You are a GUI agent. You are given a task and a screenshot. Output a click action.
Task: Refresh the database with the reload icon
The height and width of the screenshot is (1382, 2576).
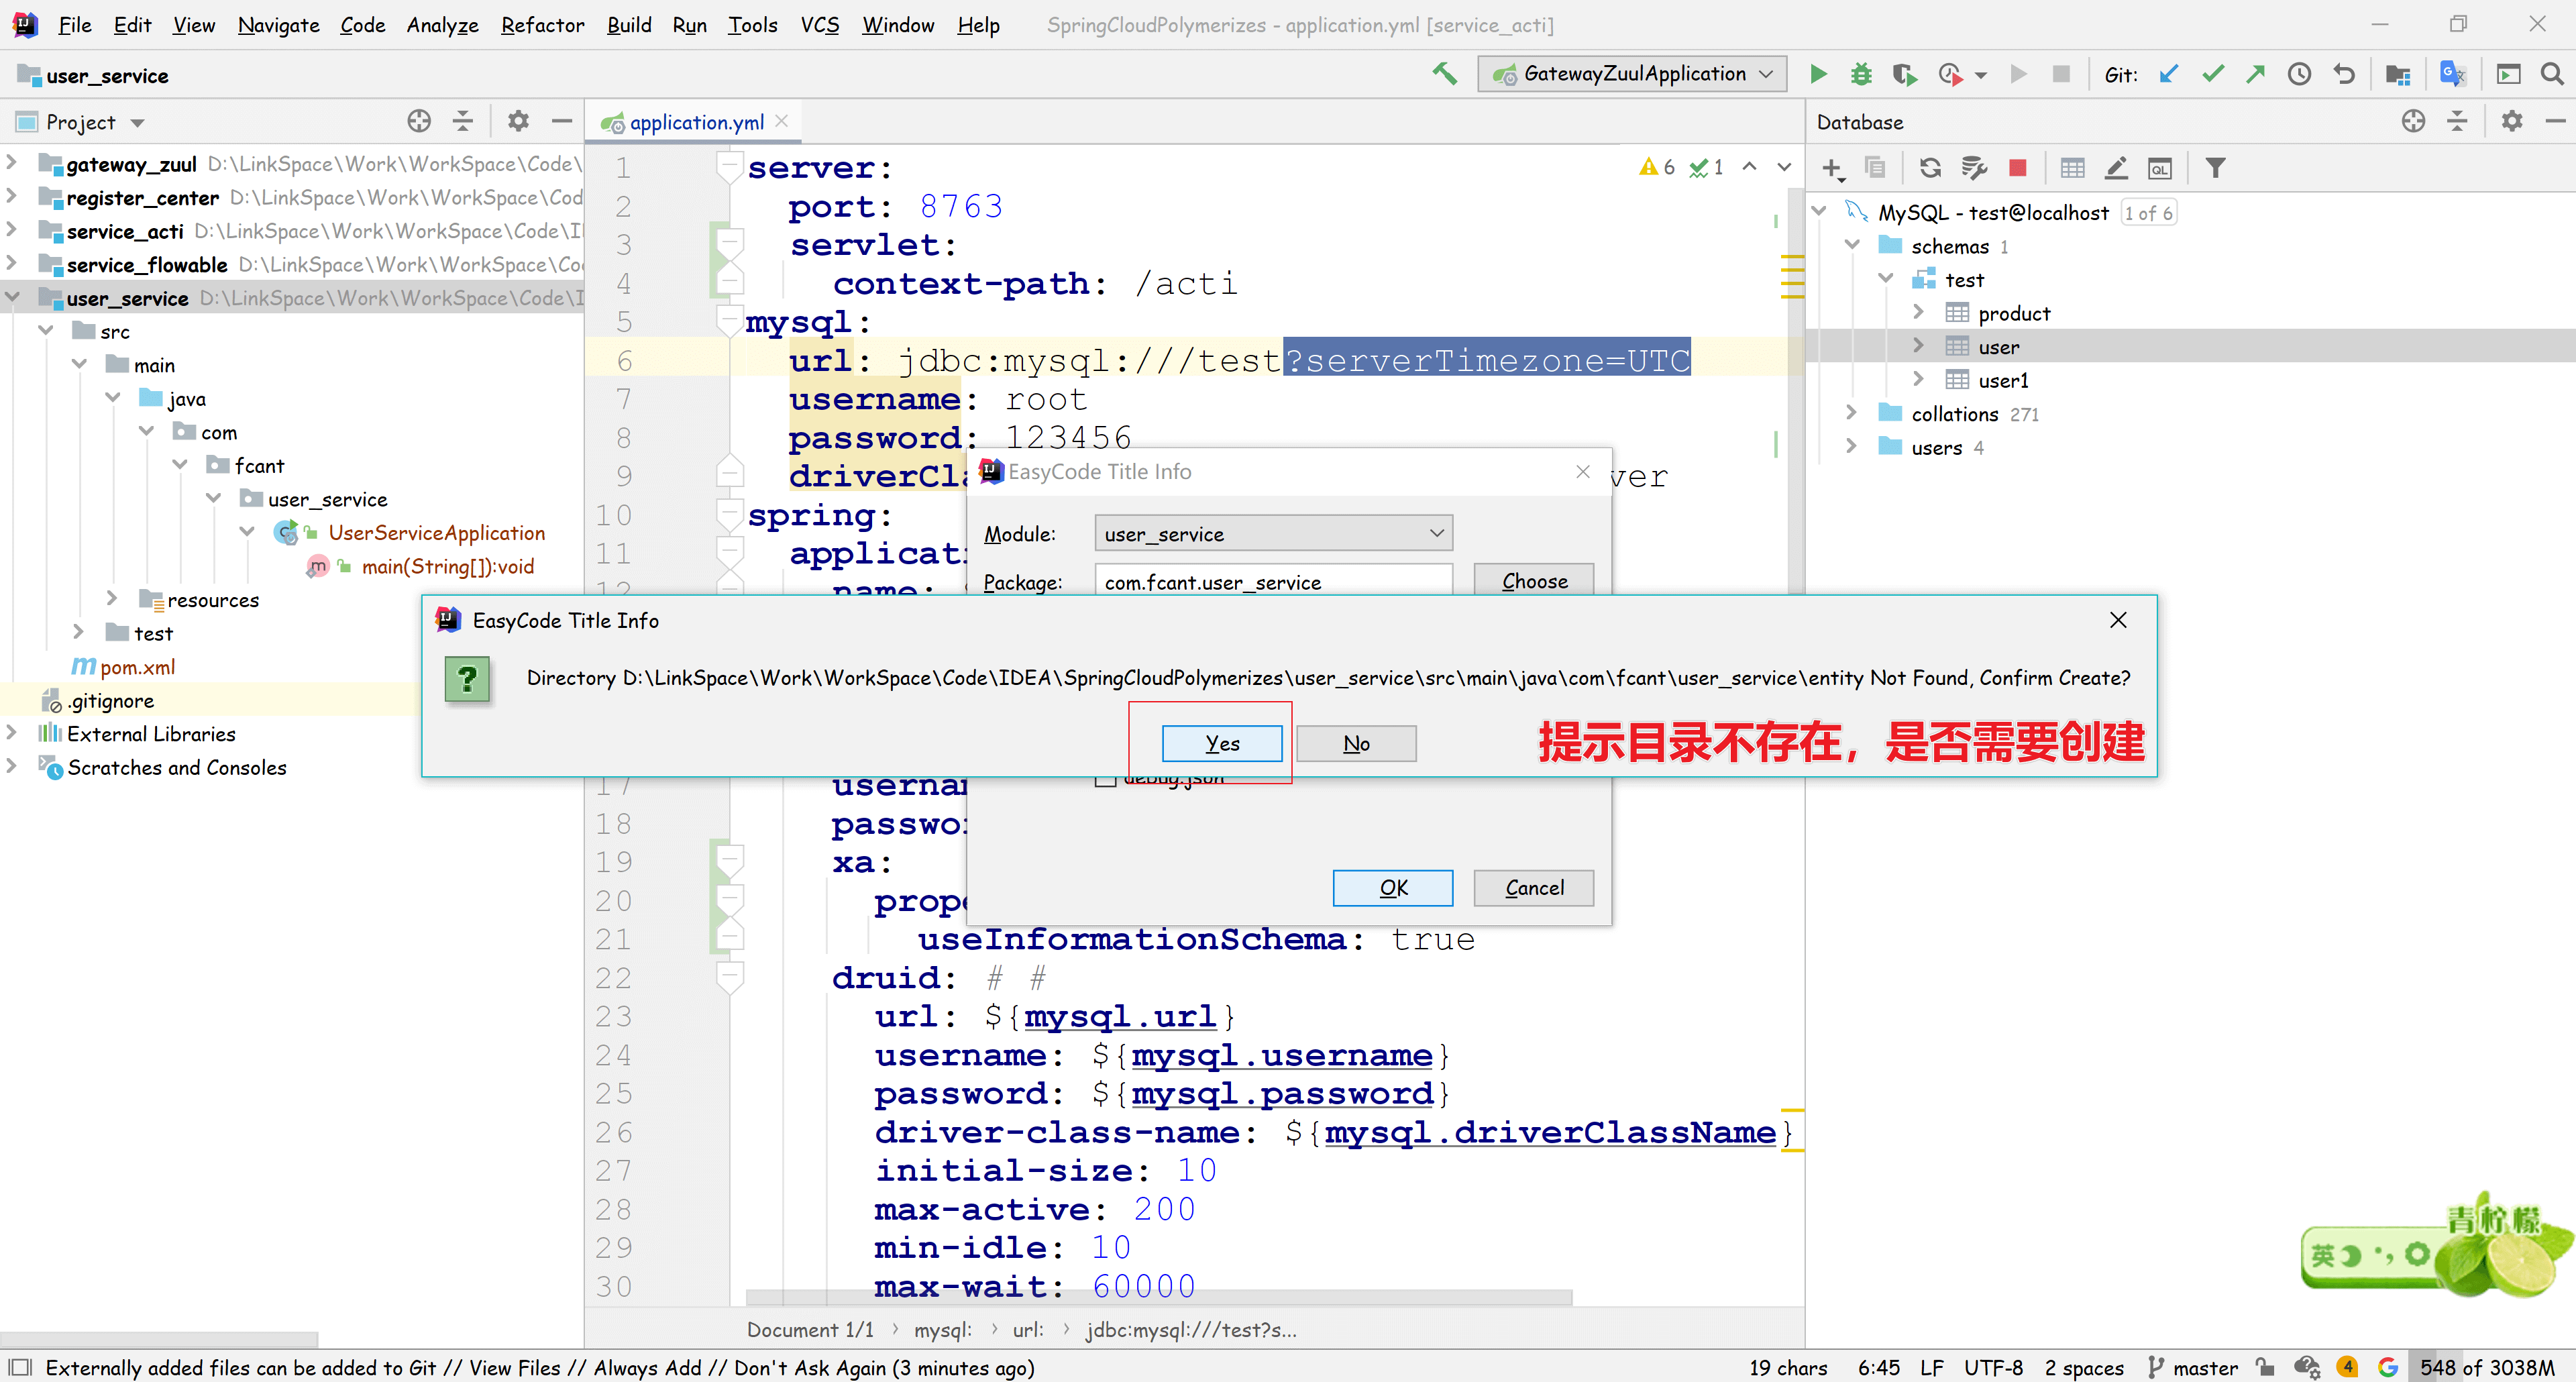[1930, 168]
